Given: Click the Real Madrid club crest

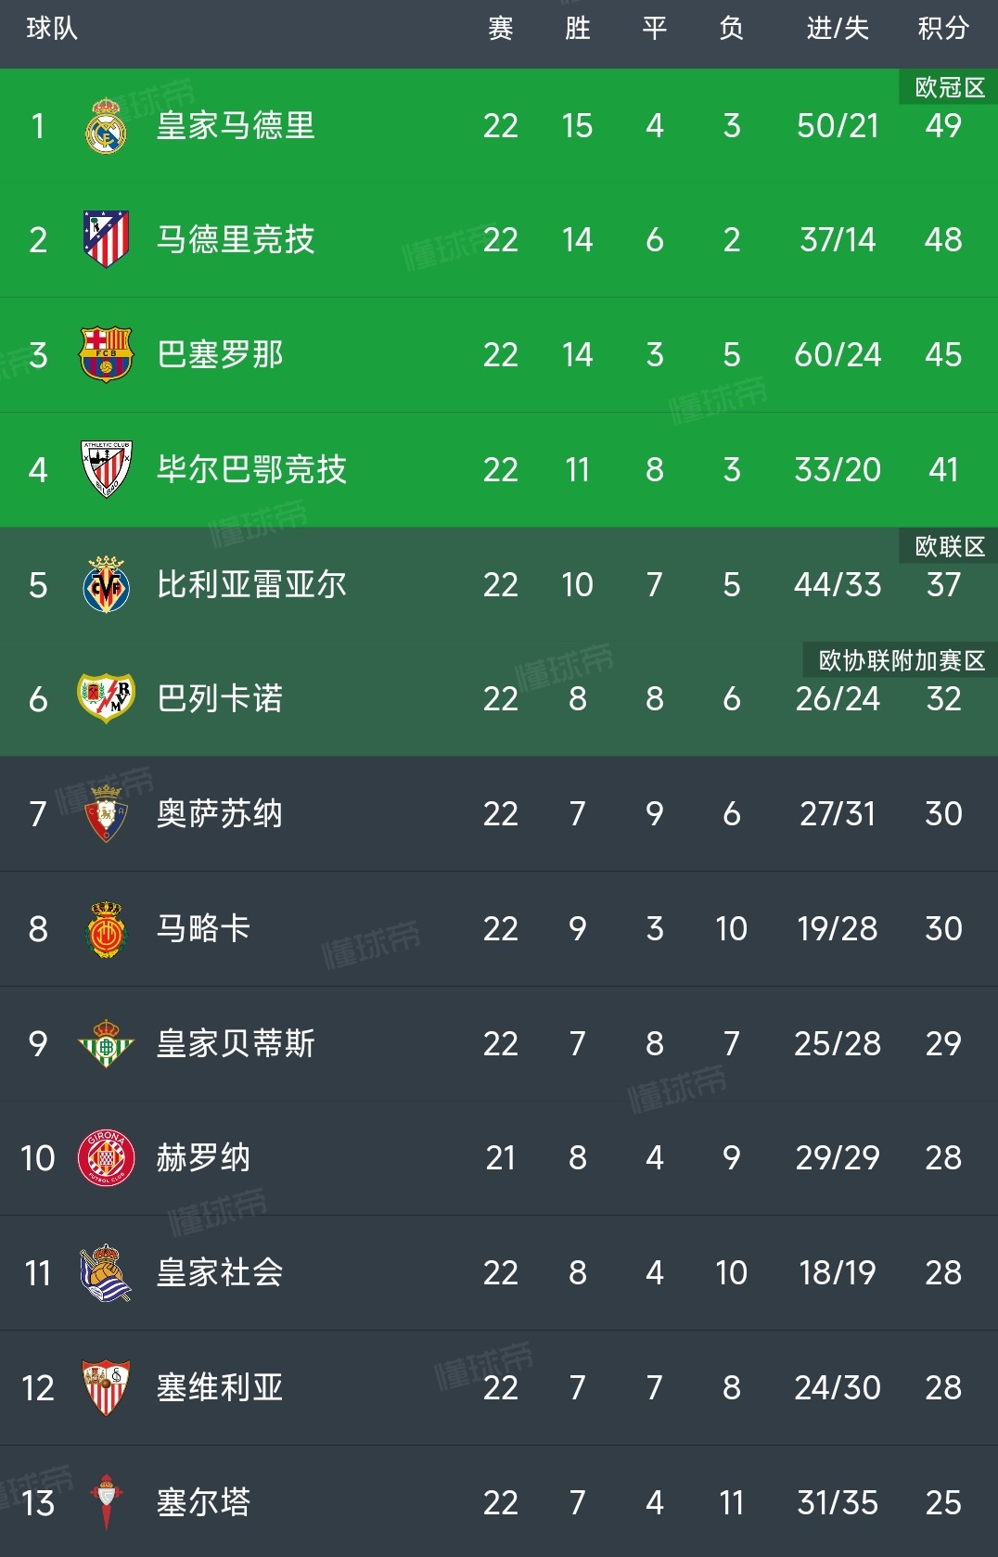Looking at the screenshot, I should pyautogui.click(x=106, y=126).
